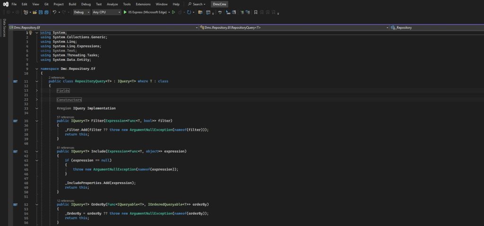
Task: Click the inheritance margin icon beside RepositoryQuery class
Action: [15, 82]
